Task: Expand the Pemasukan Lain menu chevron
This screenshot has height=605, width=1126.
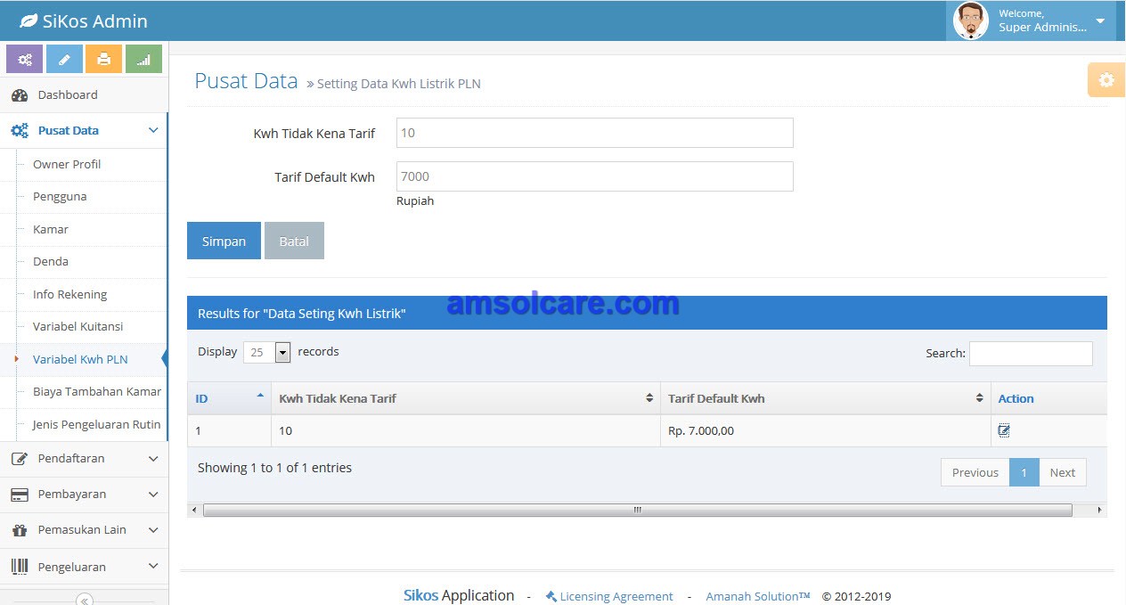Action: 153,530
